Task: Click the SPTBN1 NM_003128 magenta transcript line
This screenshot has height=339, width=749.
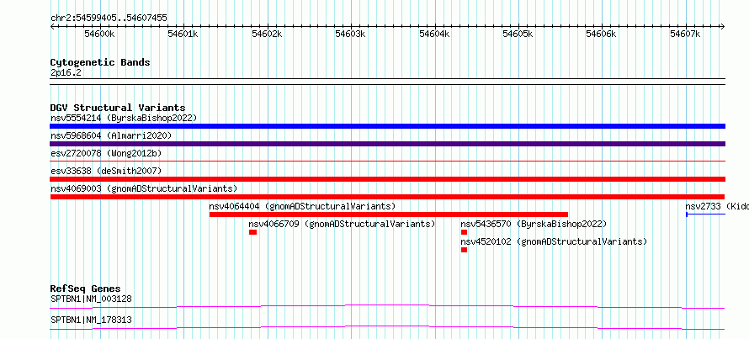Action: coord(387,306)
